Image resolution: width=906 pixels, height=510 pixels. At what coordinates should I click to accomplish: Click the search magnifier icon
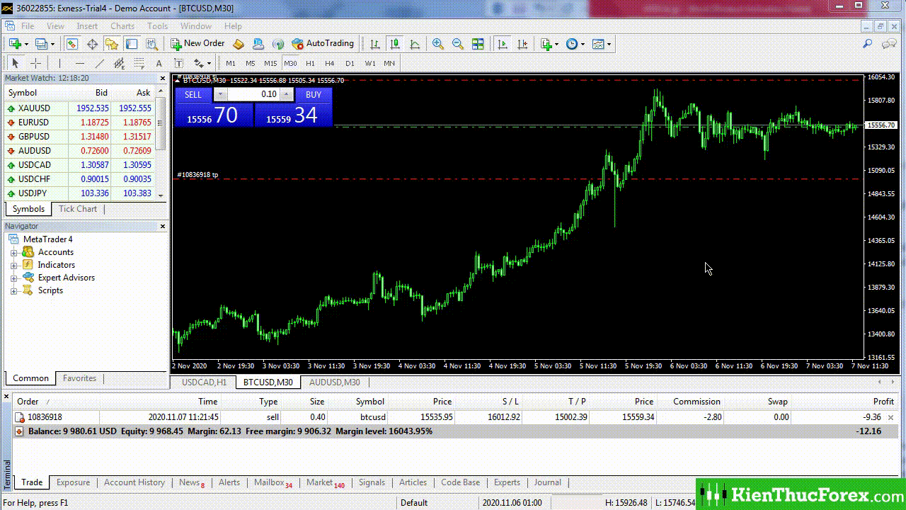tap(867, 44)
